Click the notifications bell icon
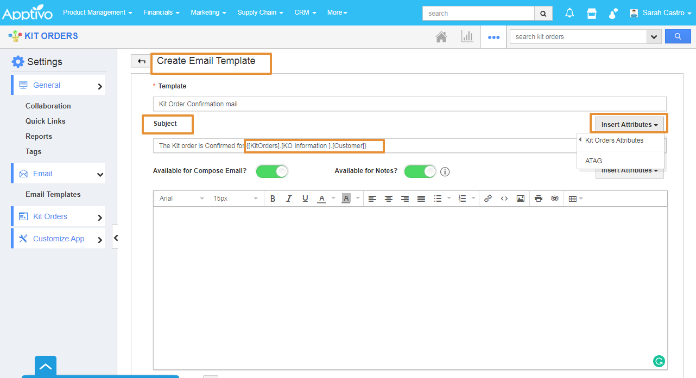Screen dimensions: 696x378 [570, 13]
